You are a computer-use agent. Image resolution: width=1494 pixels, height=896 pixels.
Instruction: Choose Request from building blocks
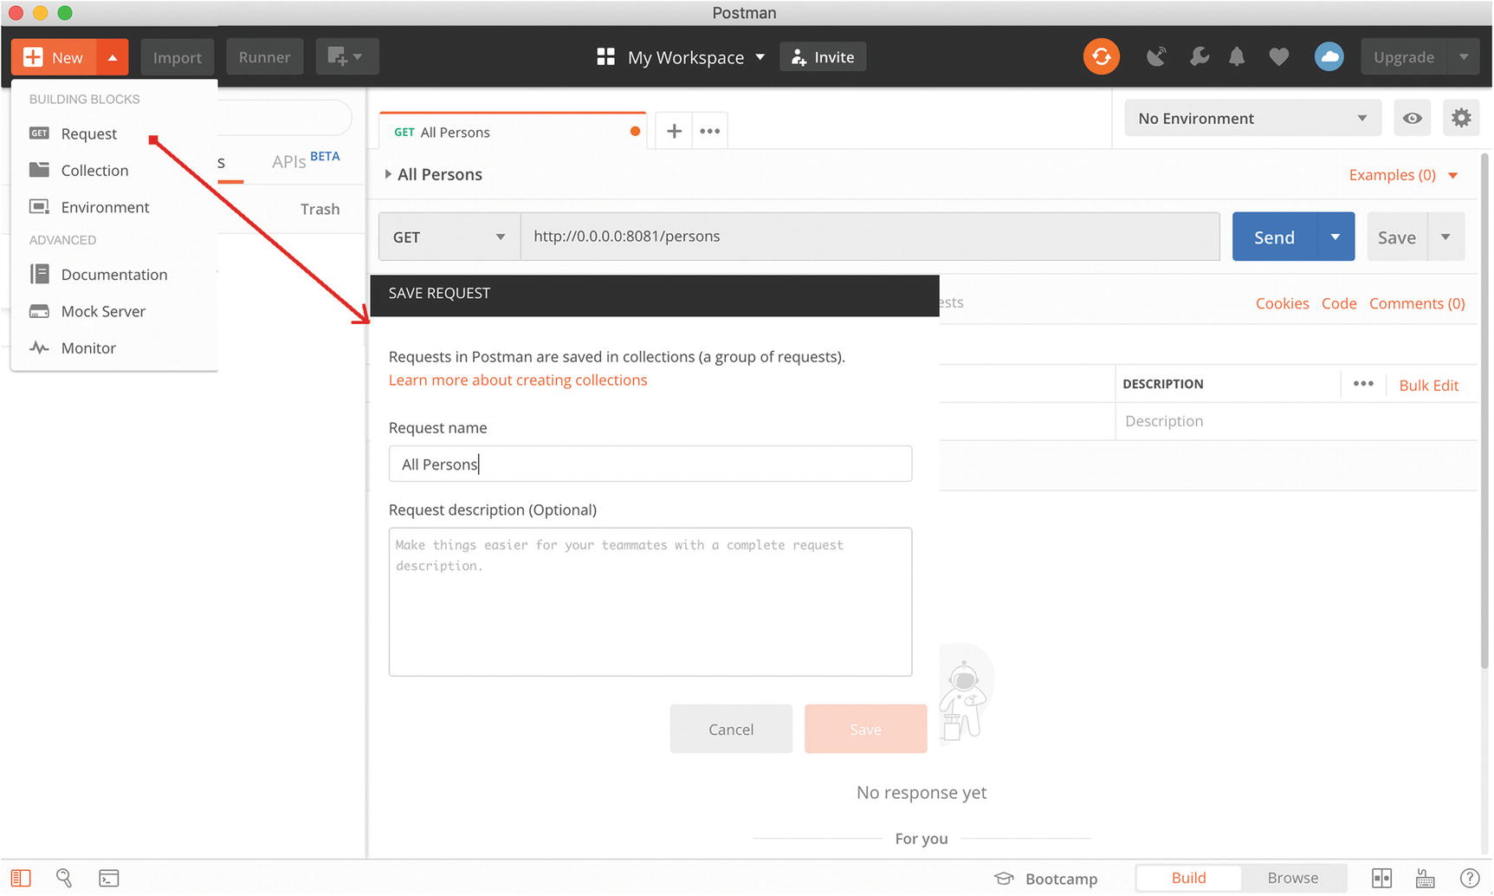tap(88, 133)
